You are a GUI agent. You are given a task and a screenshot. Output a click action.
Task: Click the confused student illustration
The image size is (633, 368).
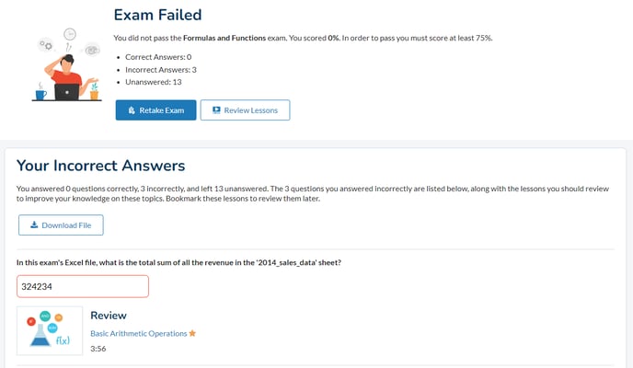coord(67,64)
